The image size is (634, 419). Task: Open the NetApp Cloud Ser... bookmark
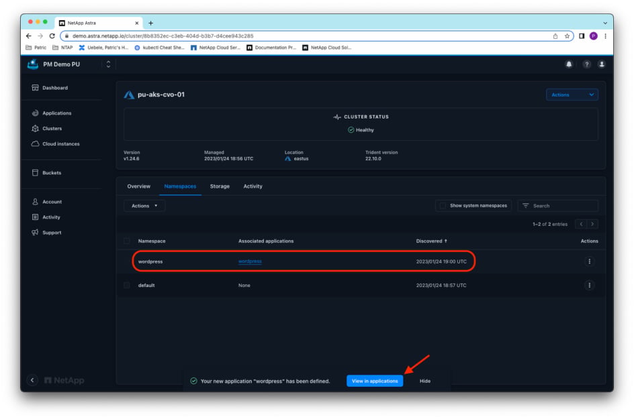[216, 48]
